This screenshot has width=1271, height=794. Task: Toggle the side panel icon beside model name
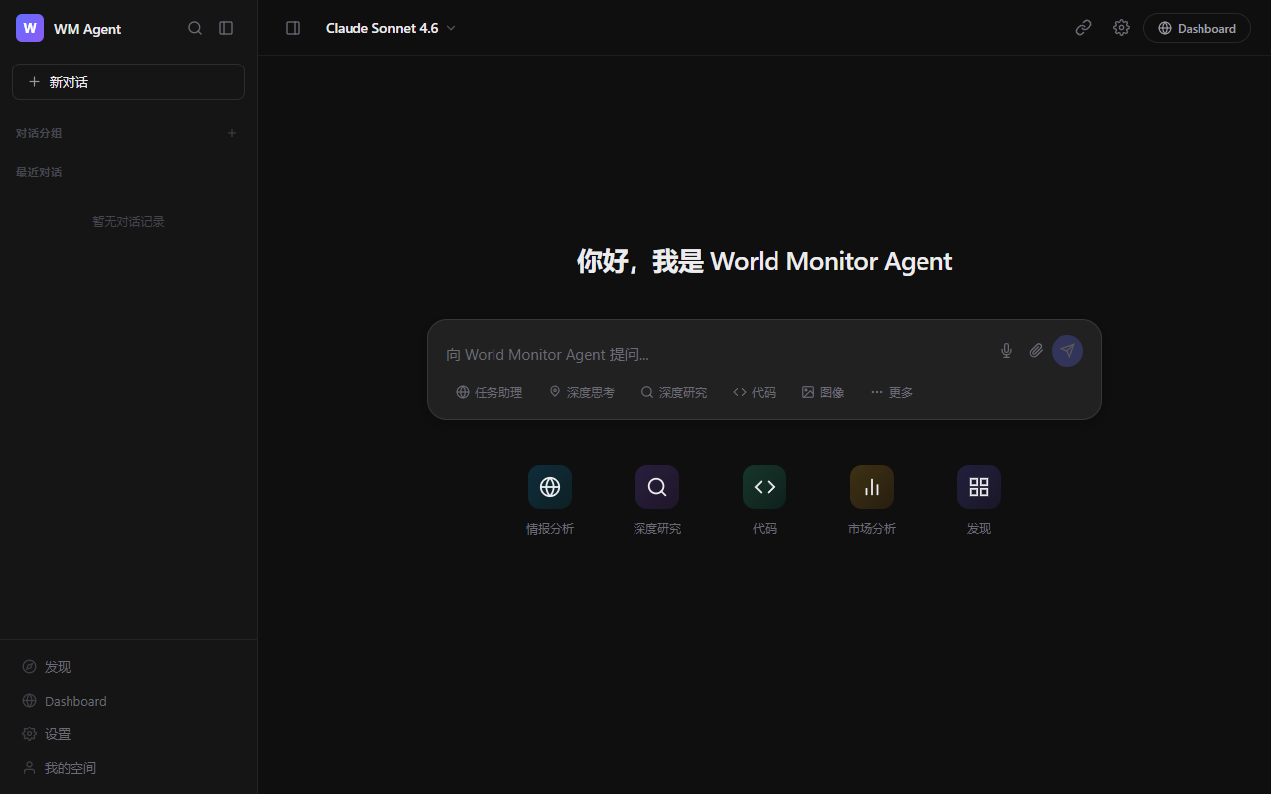pyautogui.click(x=293, y=28)
